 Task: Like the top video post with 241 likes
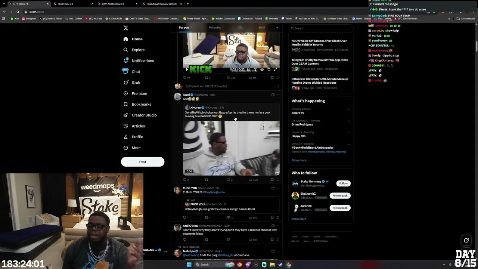229,78
